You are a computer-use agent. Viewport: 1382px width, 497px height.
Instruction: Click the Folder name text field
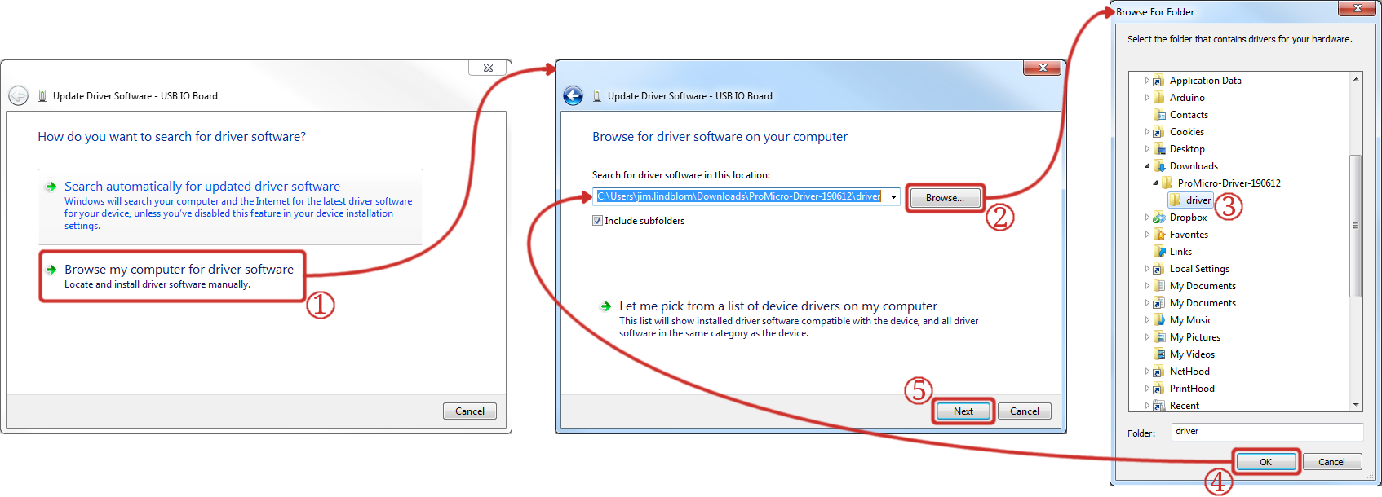(1267, 432)
